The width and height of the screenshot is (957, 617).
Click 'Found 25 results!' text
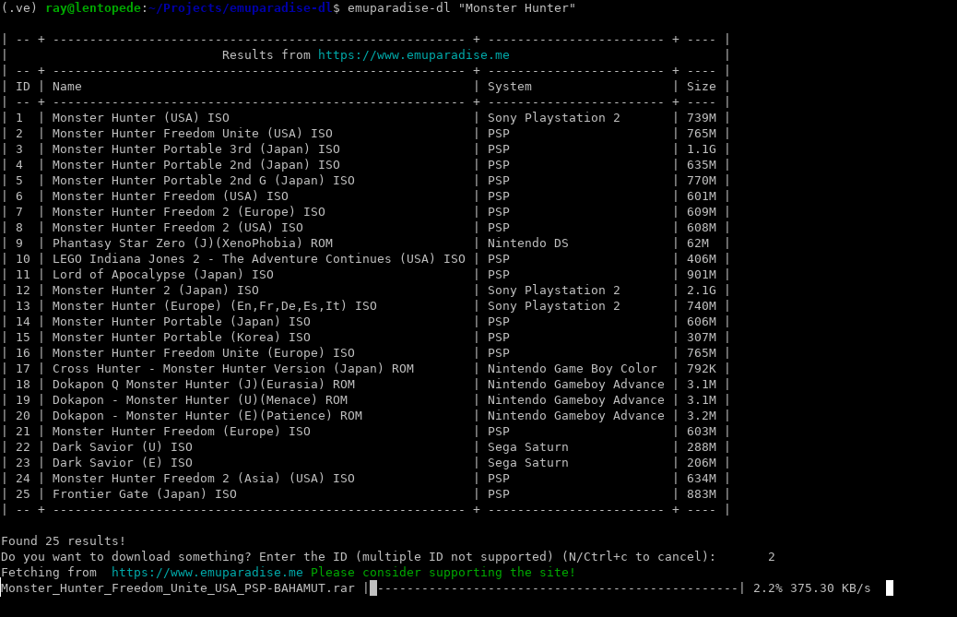point(64,541)
